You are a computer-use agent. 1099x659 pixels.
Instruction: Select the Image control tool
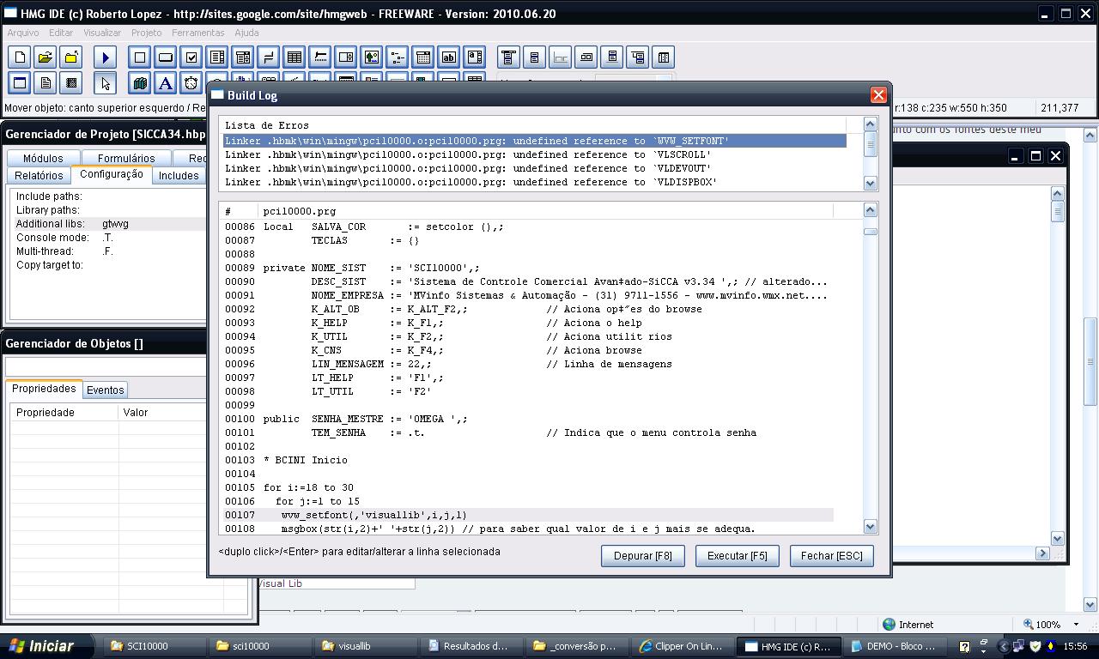372,57
